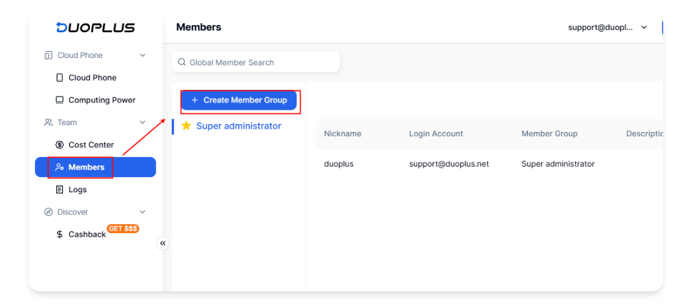Screen dimensions: 692x304
Task: Click the Logs document icon
Action: pyautogui.click(x=59, y=190)
